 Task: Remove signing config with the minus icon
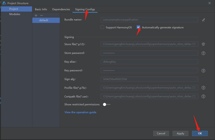[41, 16]
